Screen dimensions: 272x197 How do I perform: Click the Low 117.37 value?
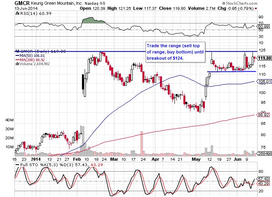coord(145,8)
